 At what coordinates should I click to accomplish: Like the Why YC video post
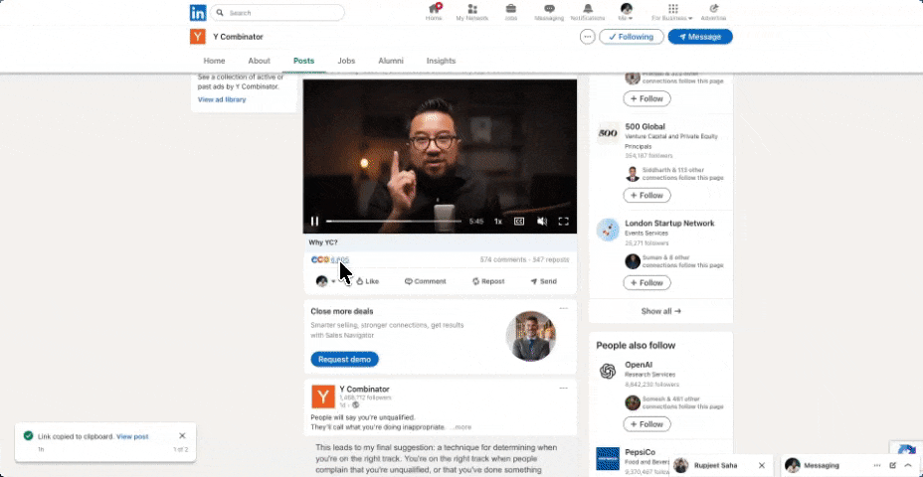tap(367, 281)
